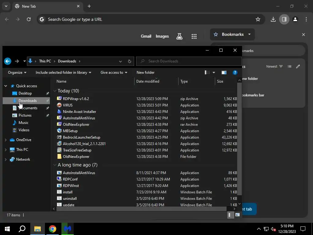Image resolution: width=313 pixels, height=235 pixels.
Task: Expand the OneDrive tree node
Action: click(6, 140)
